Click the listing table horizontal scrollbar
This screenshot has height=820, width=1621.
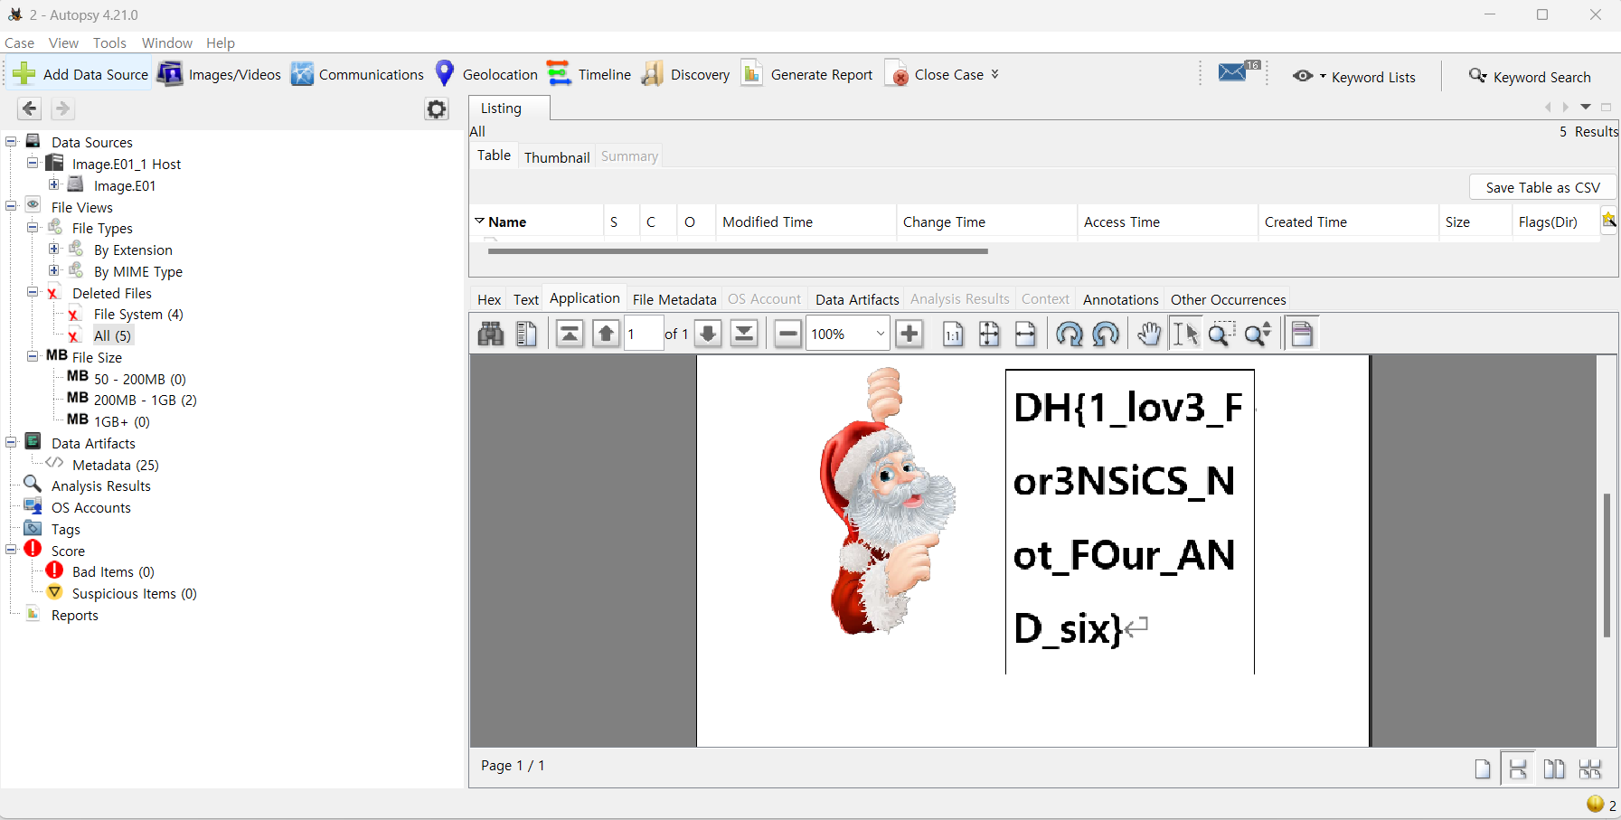(x=738, y=251)
